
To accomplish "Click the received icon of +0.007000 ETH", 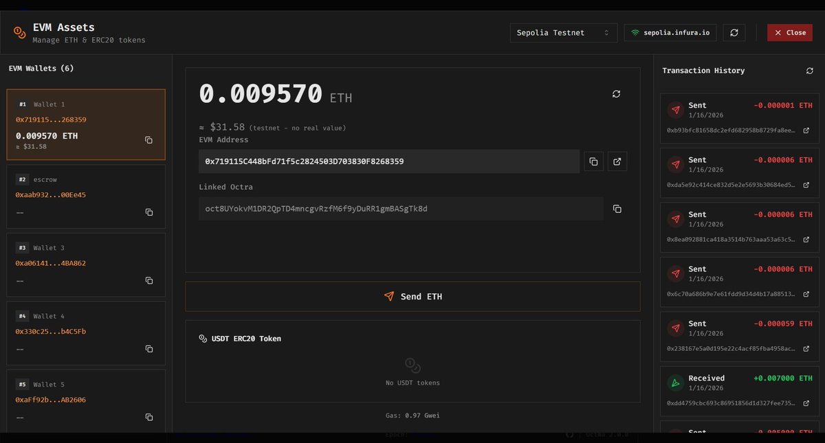I will (x=675, y=383).
